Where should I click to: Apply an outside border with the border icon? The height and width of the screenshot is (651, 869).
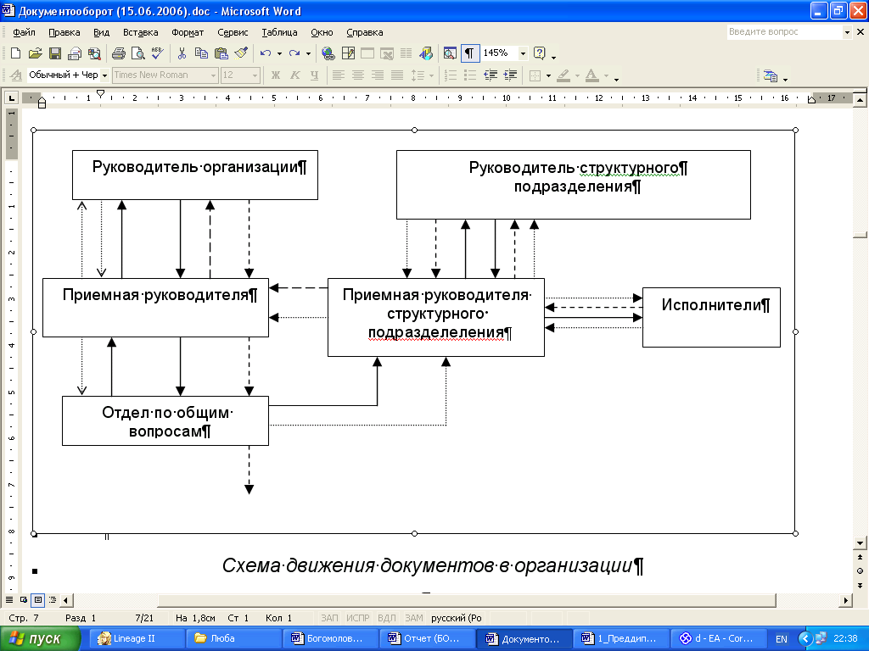[x=535, y=75]
